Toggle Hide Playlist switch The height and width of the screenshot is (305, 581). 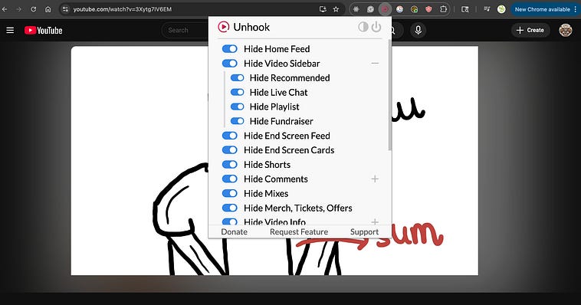[237, 107]
